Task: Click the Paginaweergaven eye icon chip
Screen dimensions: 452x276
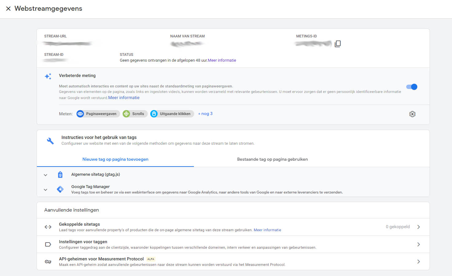Action: coord(80,114)
